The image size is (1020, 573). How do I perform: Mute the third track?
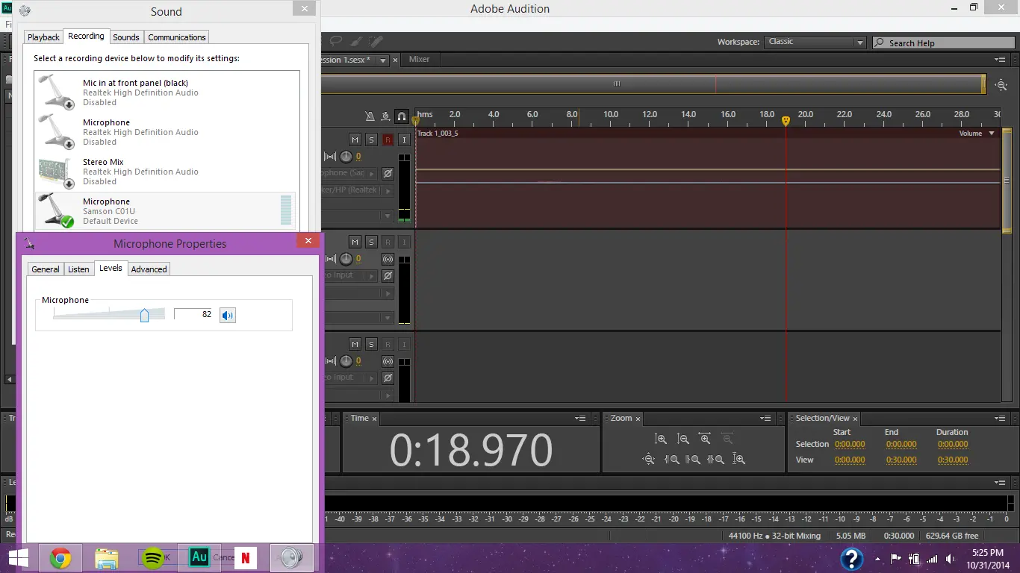355,344
